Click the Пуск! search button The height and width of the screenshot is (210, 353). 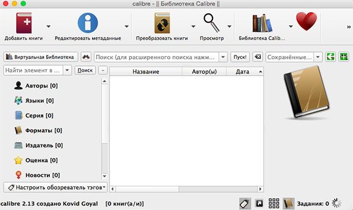click(x=240, y=57)
